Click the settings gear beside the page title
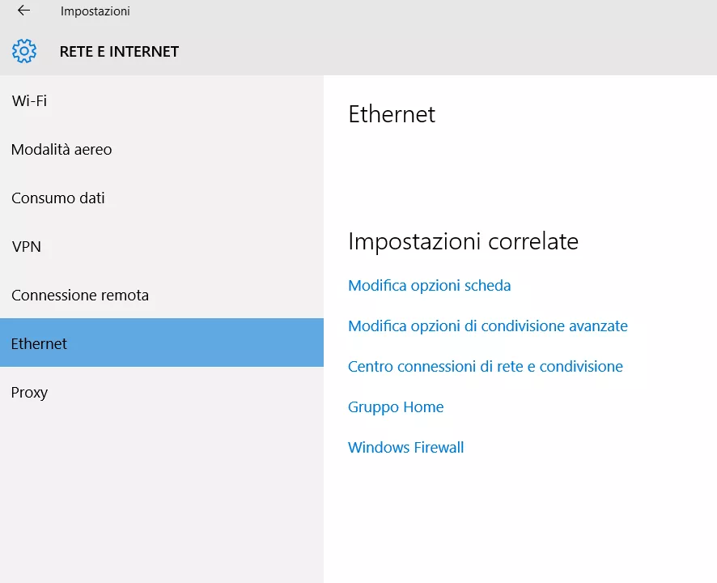This screenshot has height=583, width=717. tap(24, 51)
